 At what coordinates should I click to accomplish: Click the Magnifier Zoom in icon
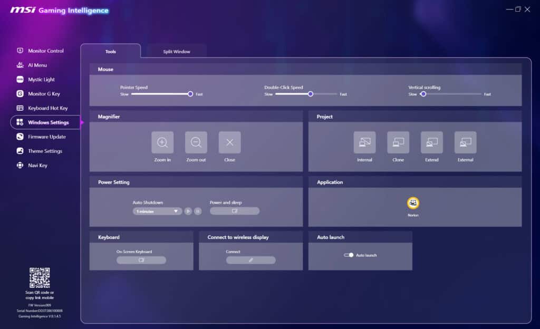point(162,142)
